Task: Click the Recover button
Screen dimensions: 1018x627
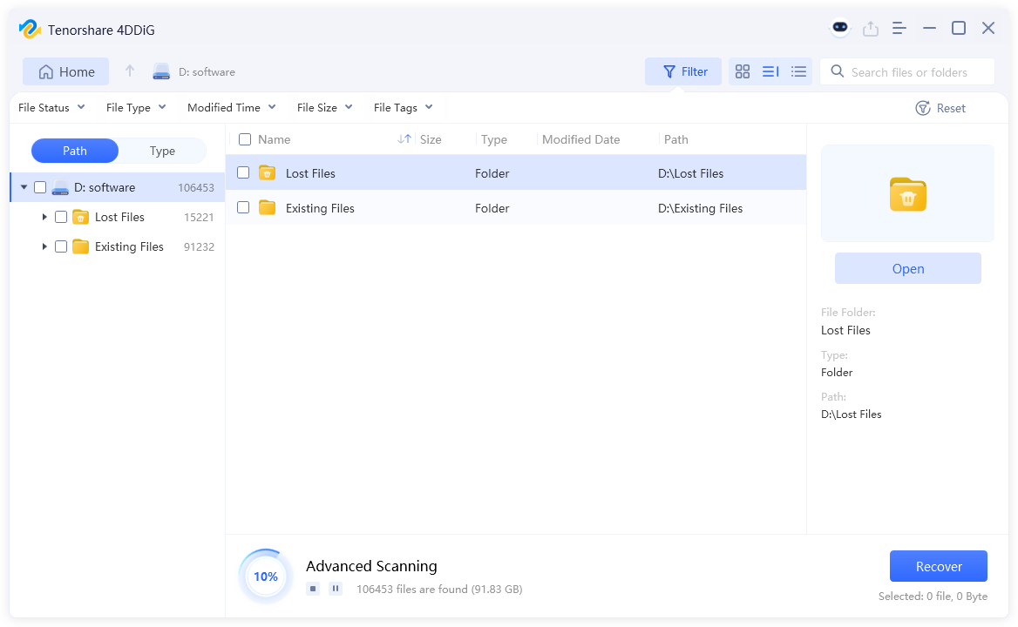Action: (x=938, y=566)
